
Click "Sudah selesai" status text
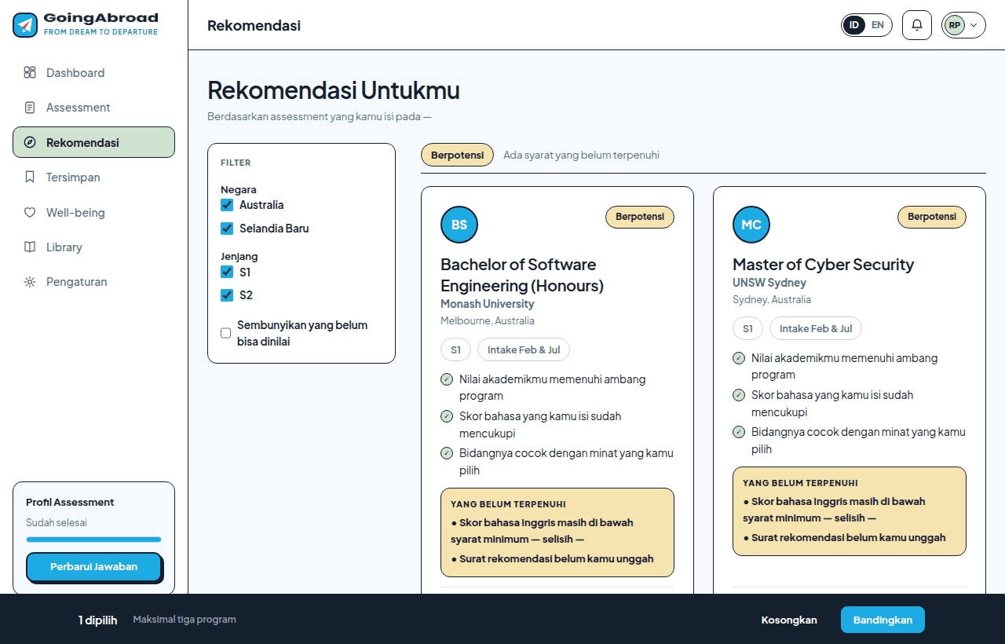pos(57,522)
